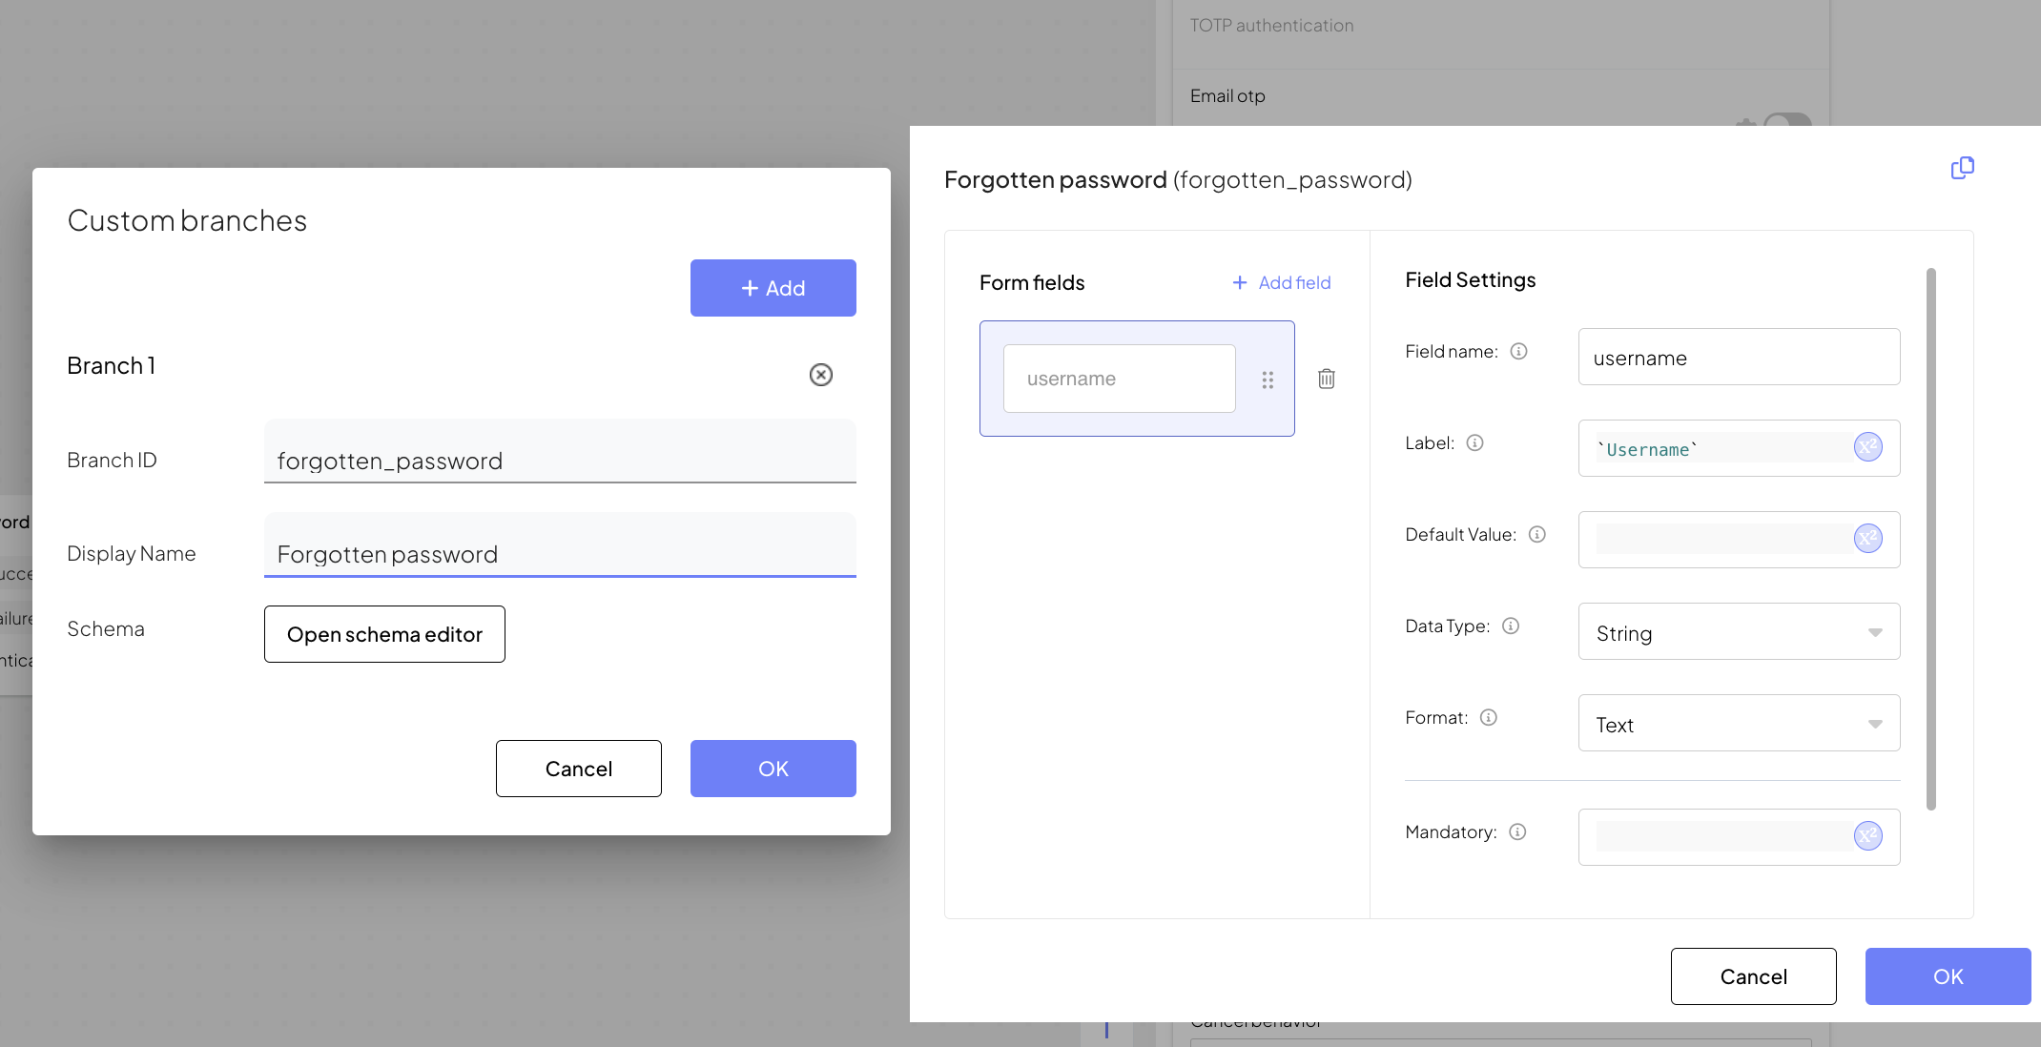Open the Data Type String dropdown
This screenshot has width=2041, height=1047.
1739,632
